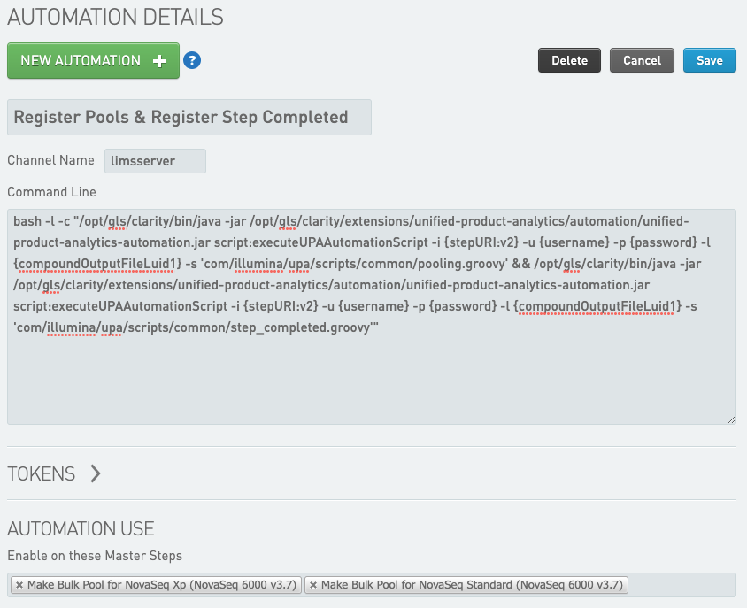The image size is (747, 608).
Task: Click the Automation Details page heading
Action: pyautogui.click(x=115, y=16)
